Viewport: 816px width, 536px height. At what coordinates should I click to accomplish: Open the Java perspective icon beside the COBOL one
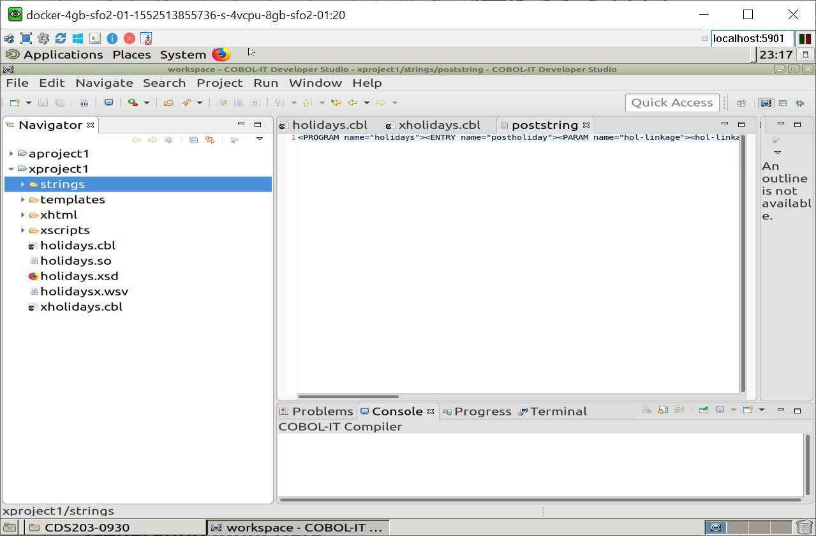782,102
